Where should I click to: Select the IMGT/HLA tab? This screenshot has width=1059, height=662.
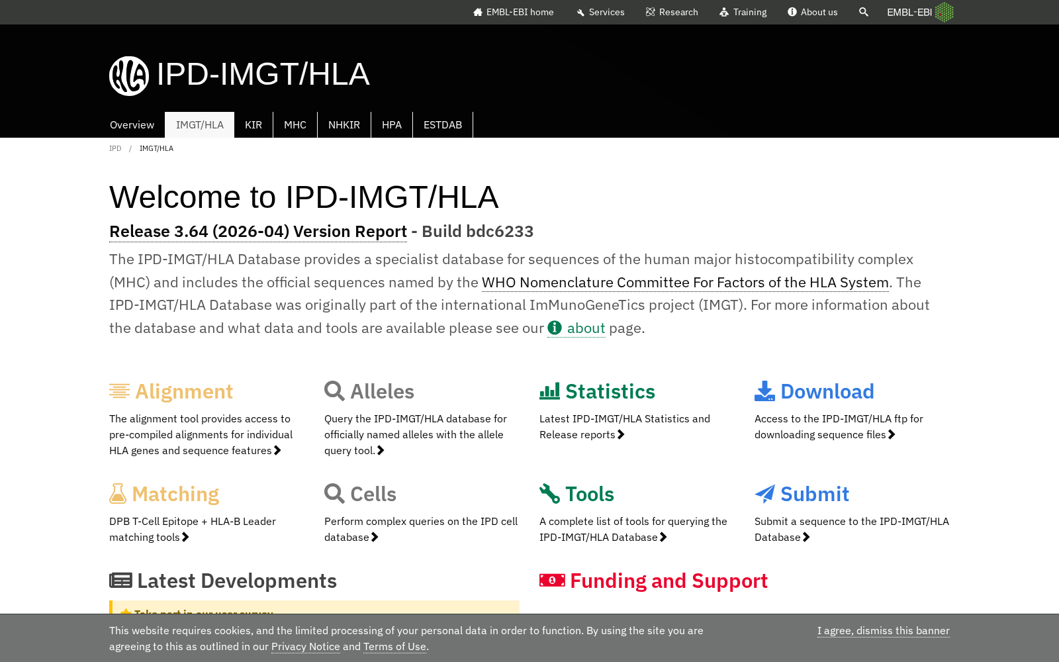coord(200,124)
